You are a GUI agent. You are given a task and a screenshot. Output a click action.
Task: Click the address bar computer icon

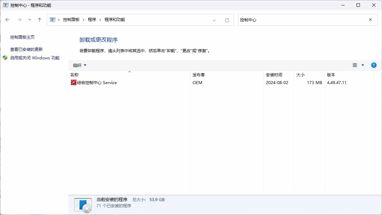pos(52,20)
